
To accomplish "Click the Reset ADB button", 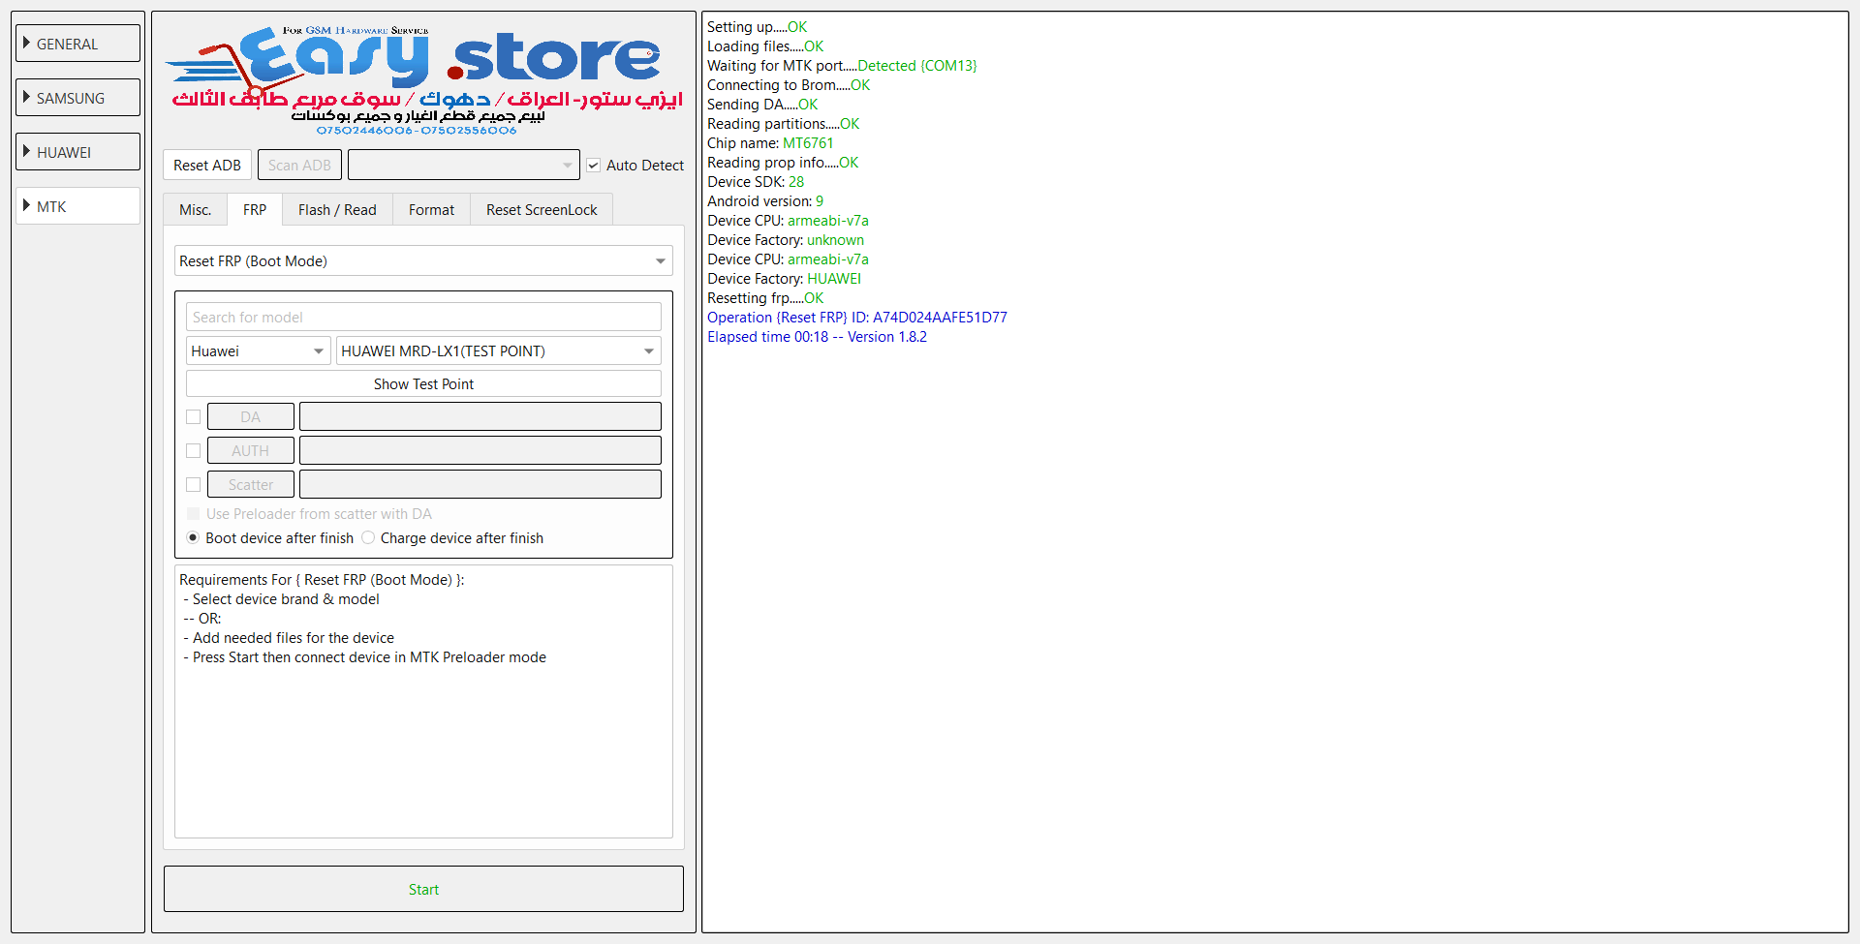I will click(207, 166).
